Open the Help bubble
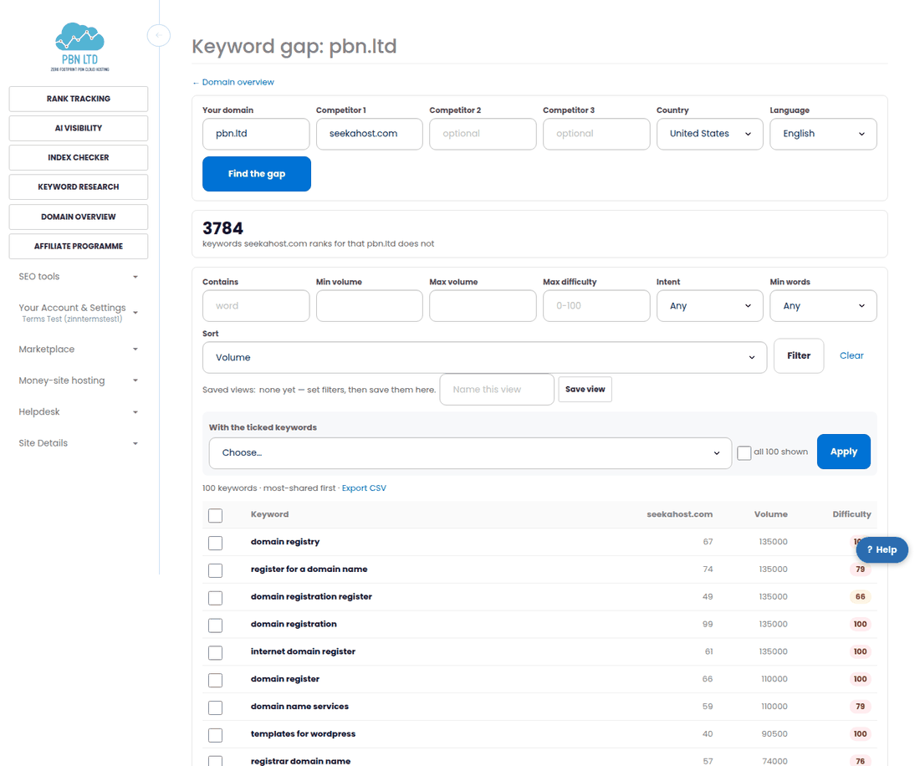The width and height of the screenshot is (920, 766). tap(882, 549)
